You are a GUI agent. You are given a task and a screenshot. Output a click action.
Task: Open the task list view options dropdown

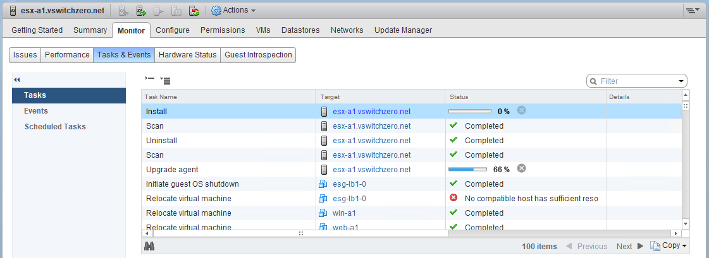165,80
